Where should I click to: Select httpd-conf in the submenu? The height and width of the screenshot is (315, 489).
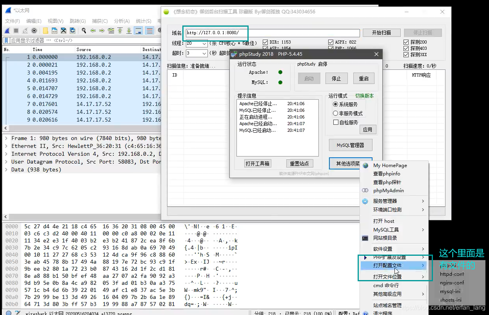[x=452, y=274]
